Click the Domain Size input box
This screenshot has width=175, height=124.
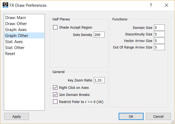pyautogui.click(x=159, y=28)
